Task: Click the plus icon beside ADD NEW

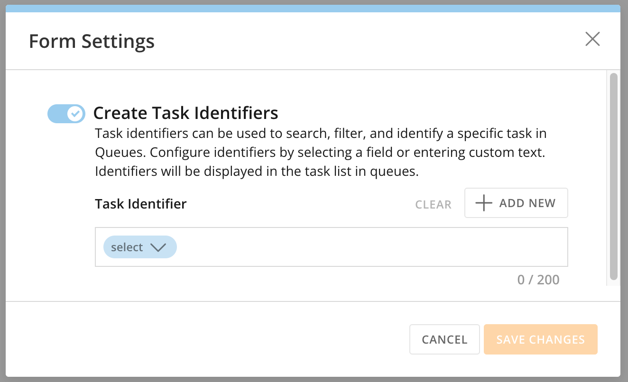Action: click(483, 203)
